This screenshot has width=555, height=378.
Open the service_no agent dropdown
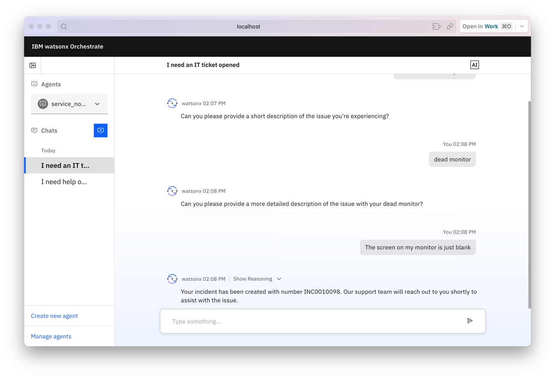click(69, 104)
